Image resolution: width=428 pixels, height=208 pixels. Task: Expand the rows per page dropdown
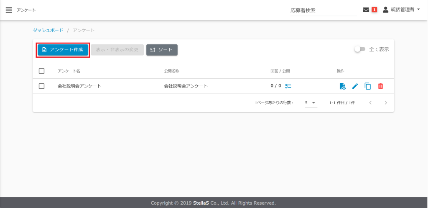coord(311,103)
